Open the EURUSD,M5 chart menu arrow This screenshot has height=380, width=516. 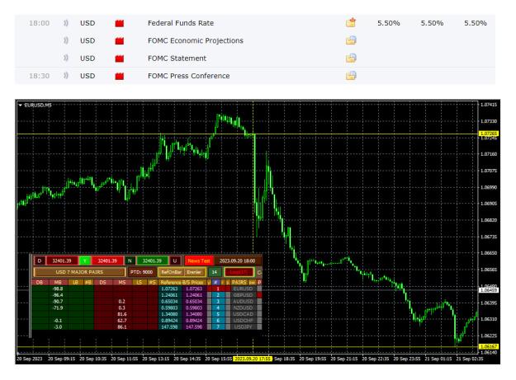pyautogui.click(x=20, y=106)
